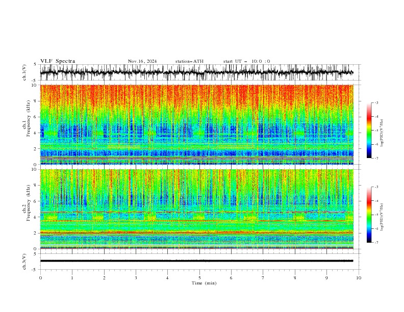Click the "ch.3(V)" axis label
This screenshot has height=312, width=404.
pos(24,262)
